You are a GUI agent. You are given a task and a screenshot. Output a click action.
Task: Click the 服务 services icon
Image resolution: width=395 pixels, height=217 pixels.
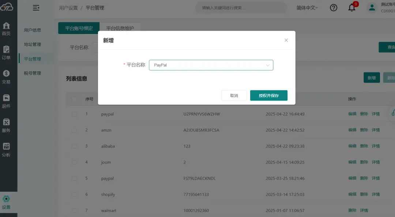(x=6, y=122)
